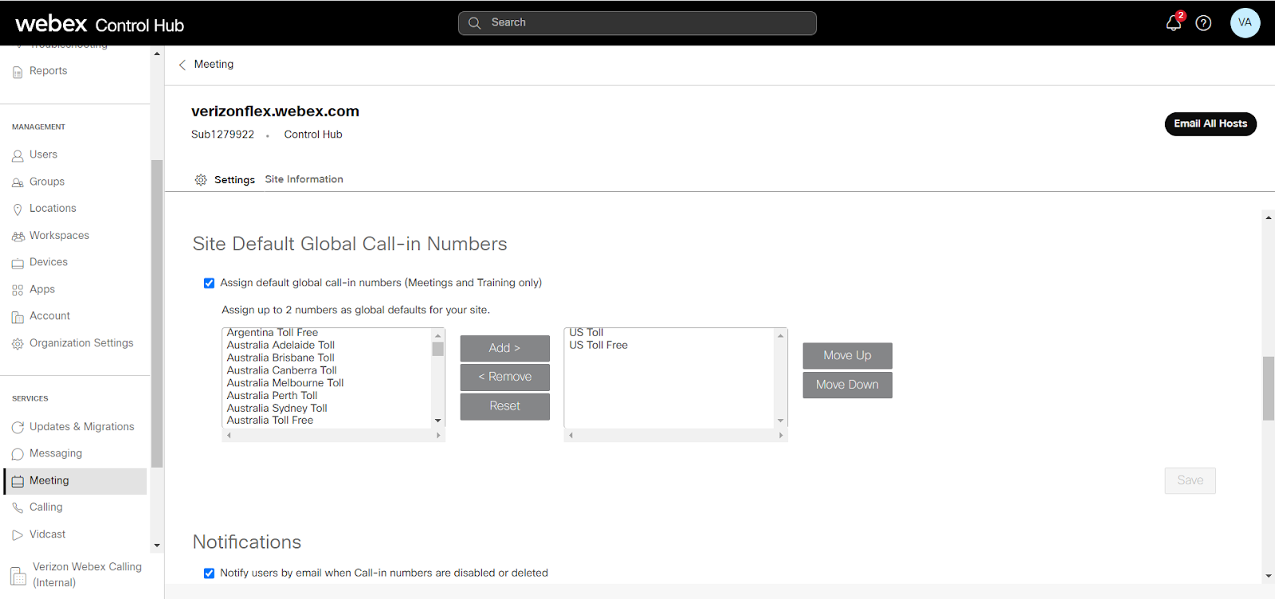Uncheck Assign default global call-in numbers
The height and width of the screenshot is (599, 1275).
click(209, 283)
